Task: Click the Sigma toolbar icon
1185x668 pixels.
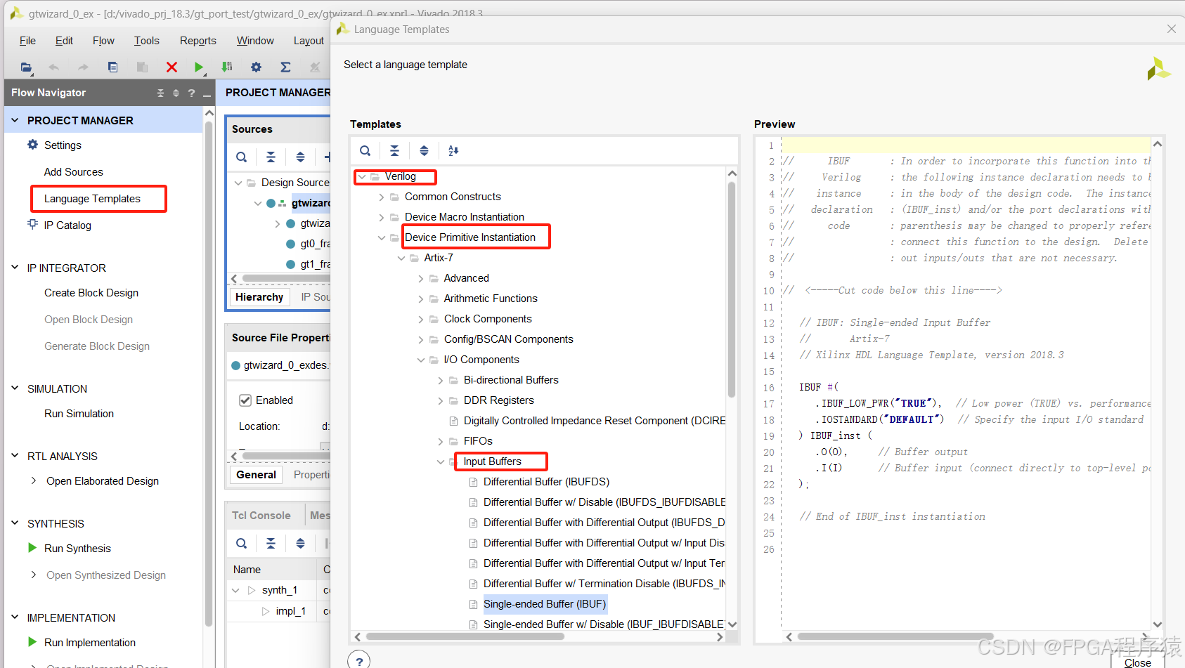Action: pyautogui.click(x=285, y=67)
